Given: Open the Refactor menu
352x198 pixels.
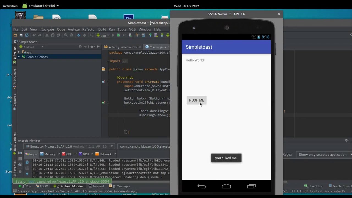Looking at the screenshot, I should (89, 29).
